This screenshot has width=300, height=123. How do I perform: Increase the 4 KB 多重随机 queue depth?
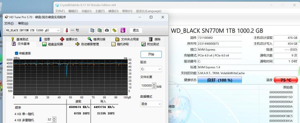[54, 118]
